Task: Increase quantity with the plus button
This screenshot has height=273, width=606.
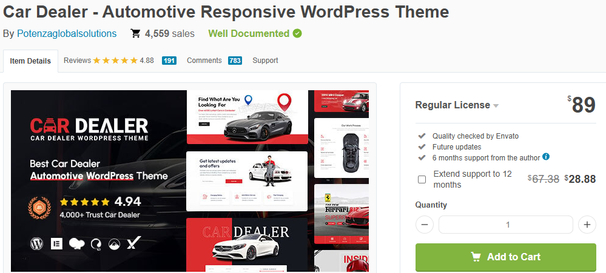Action: pyautogui.click(x=587, y=225)
